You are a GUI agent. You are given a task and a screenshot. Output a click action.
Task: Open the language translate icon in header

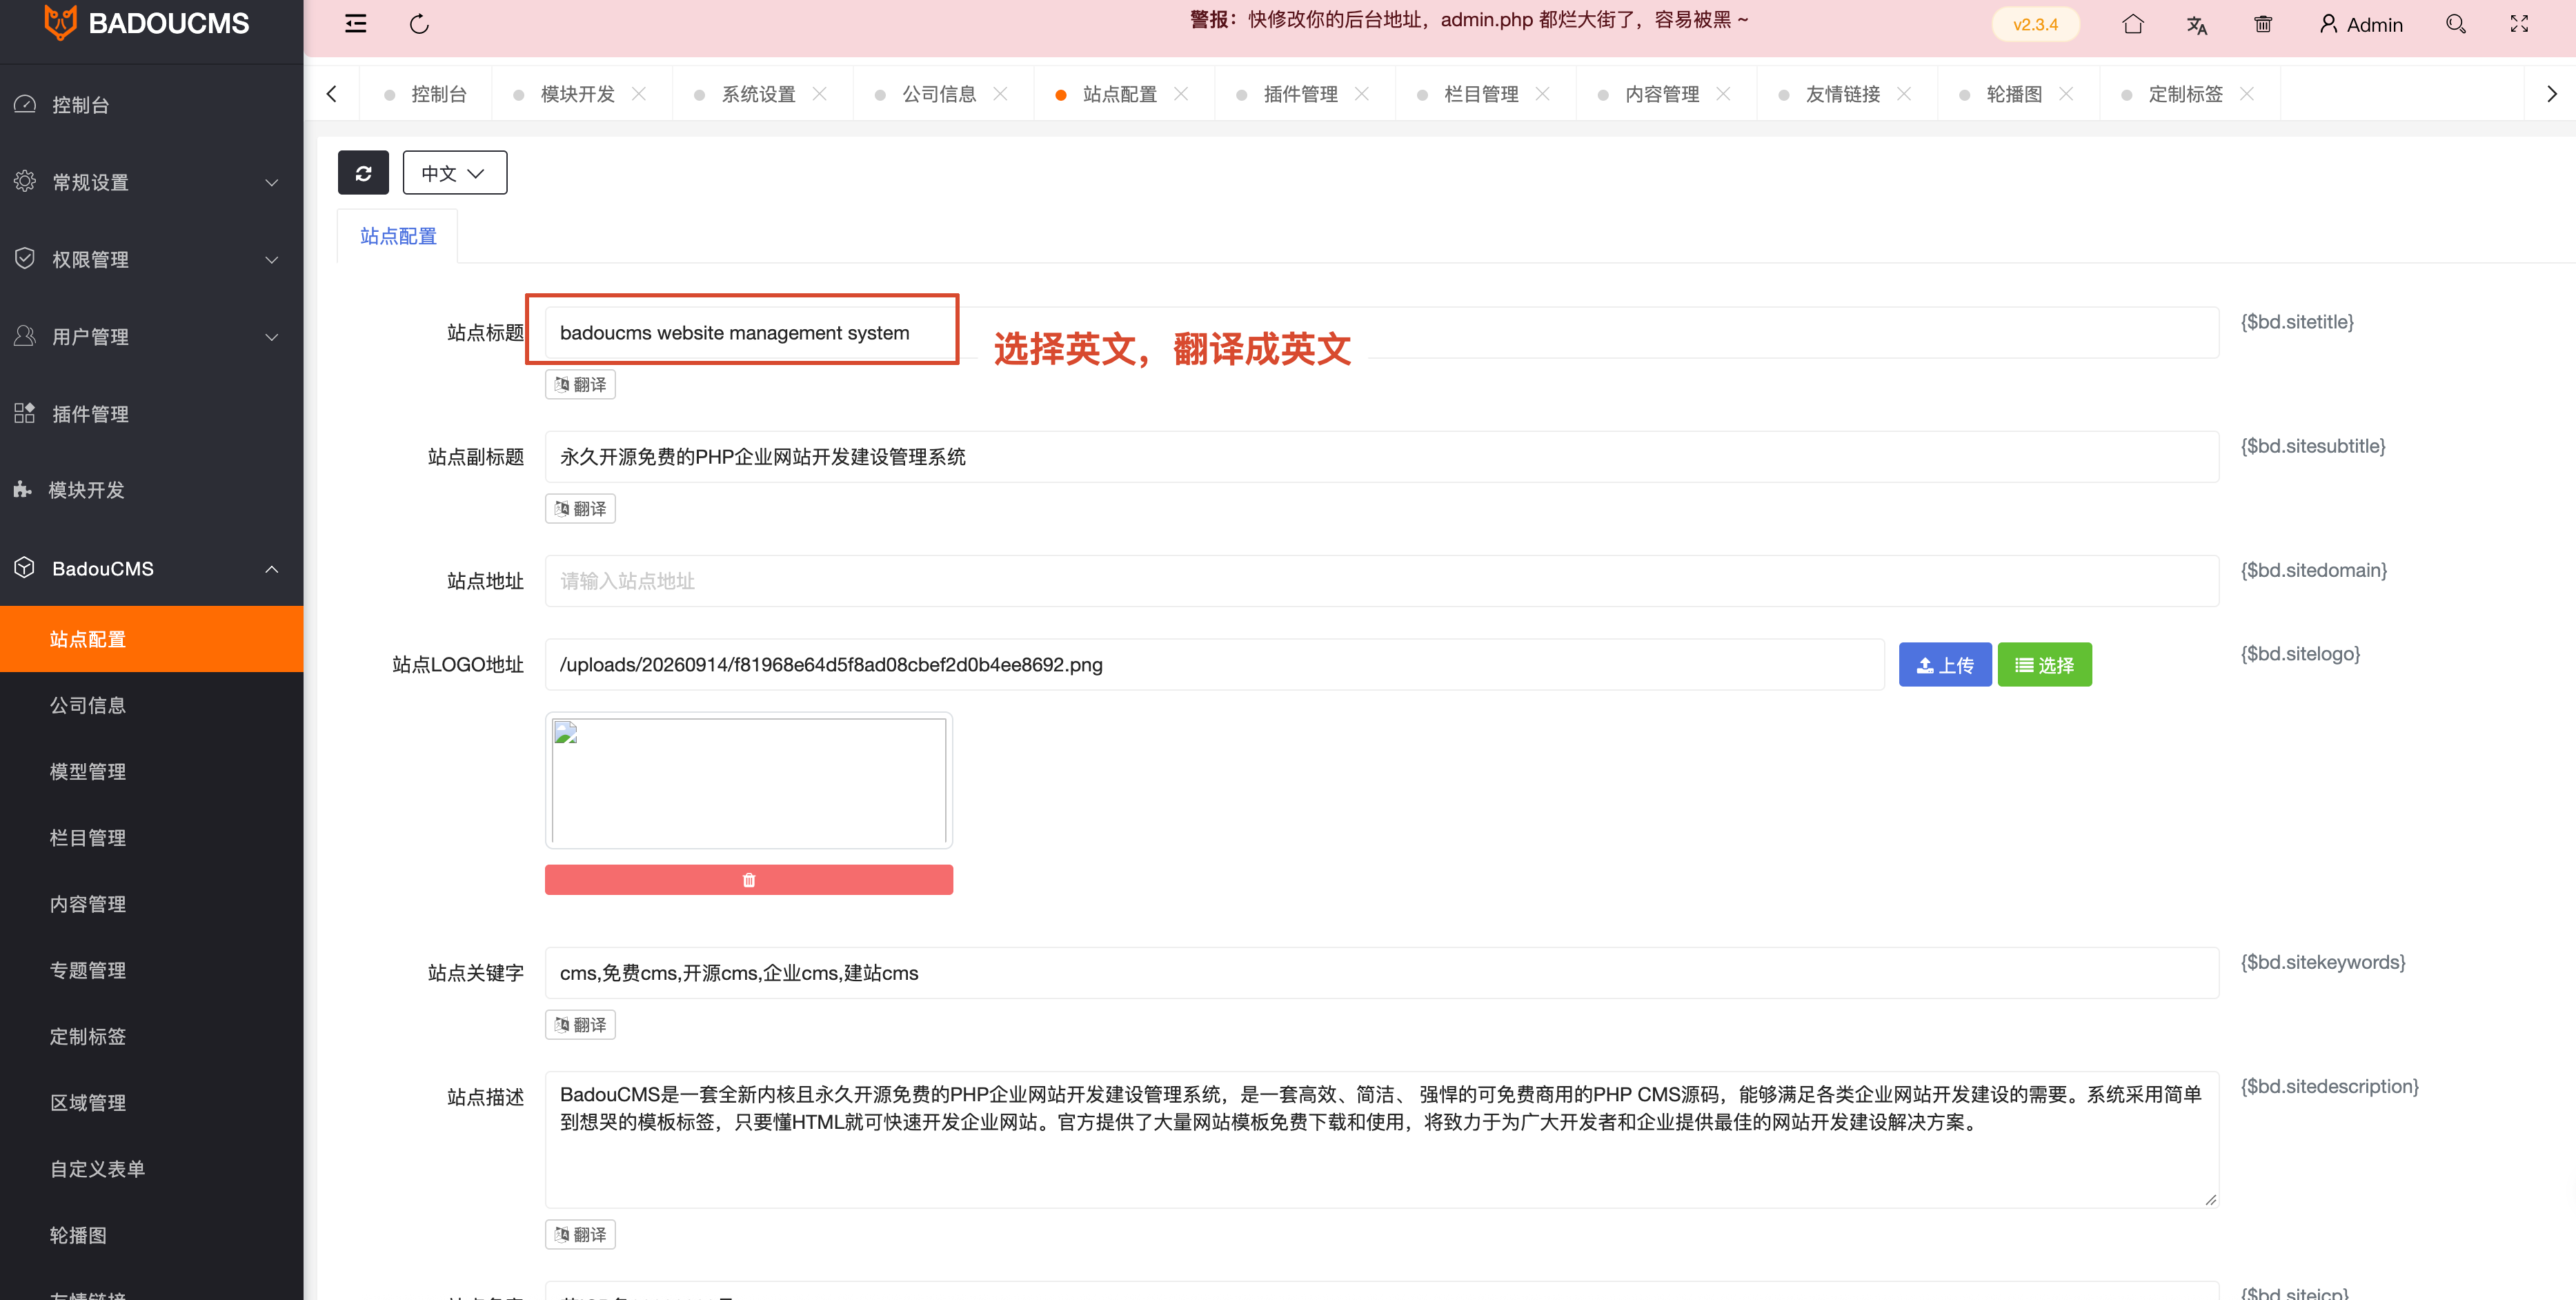[x=2197, y=25]
